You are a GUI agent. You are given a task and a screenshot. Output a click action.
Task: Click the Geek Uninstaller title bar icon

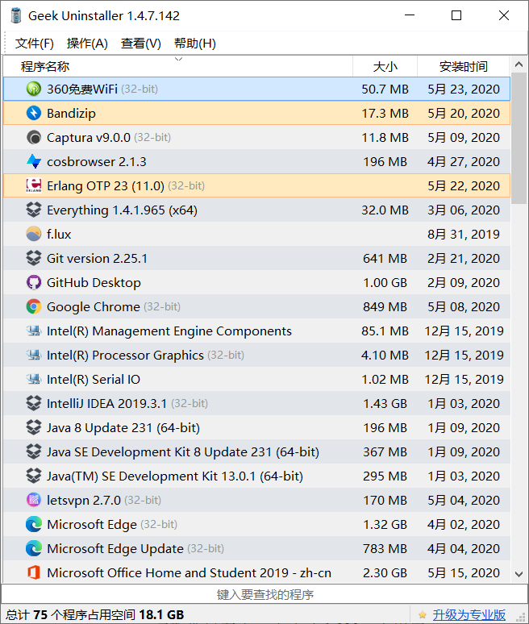click(16, 15)
